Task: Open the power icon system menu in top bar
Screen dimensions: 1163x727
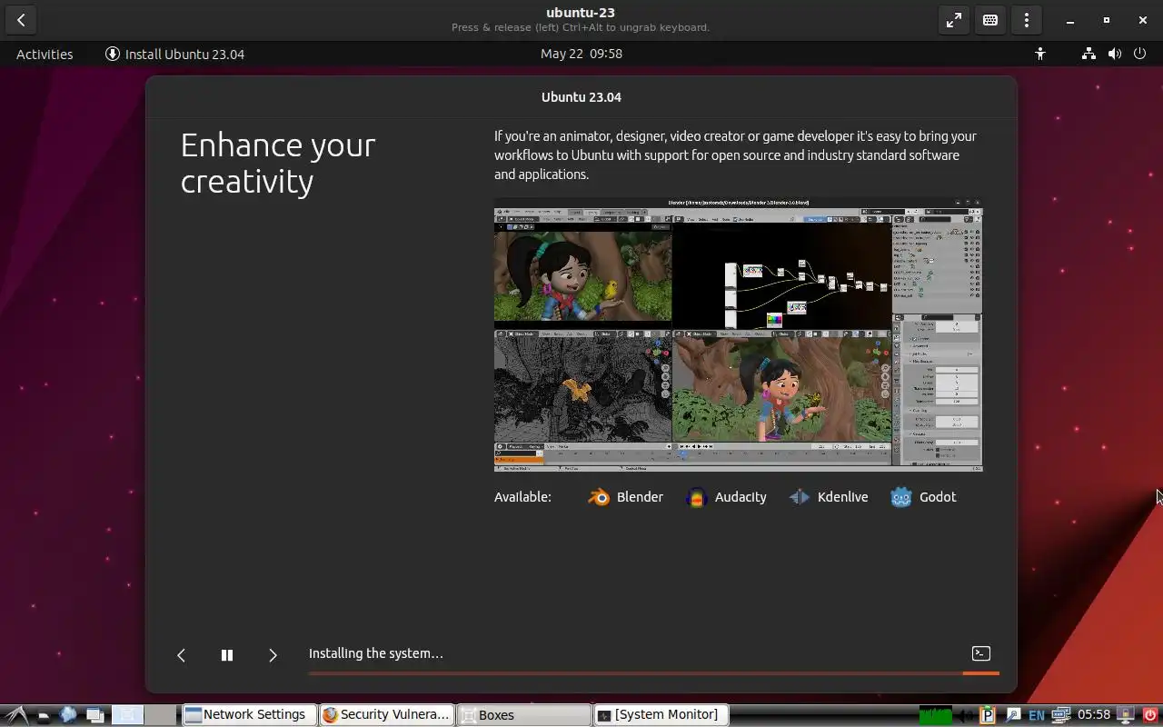Action: (1140, 54)
